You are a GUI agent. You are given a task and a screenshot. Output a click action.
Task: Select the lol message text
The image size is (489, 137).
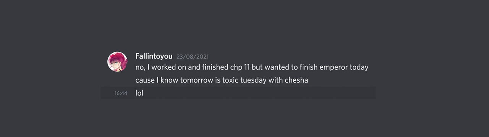139,93
